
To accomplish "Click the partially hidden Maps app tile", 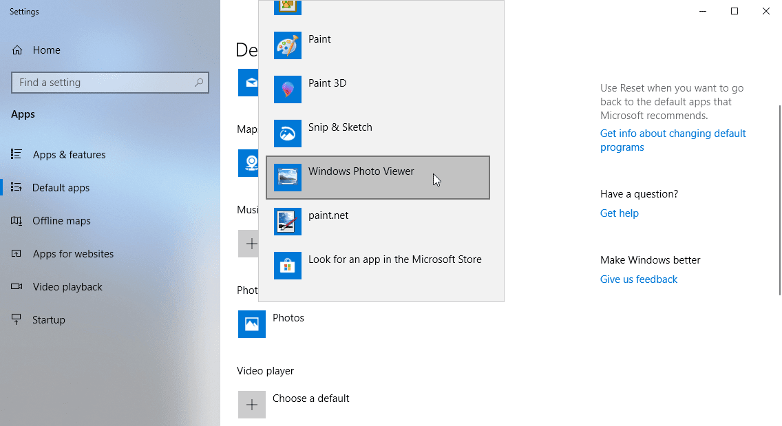I will point(248,163).
